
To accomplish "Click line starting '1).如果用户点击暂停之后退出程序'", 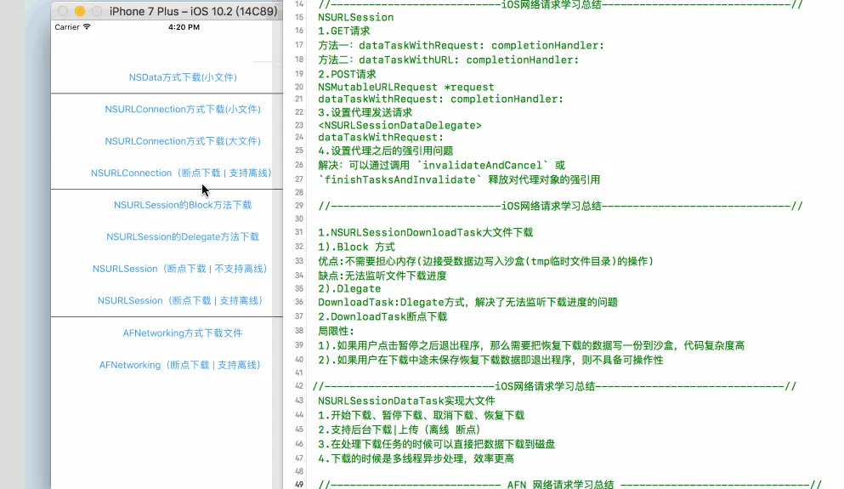I will [531, 346].
